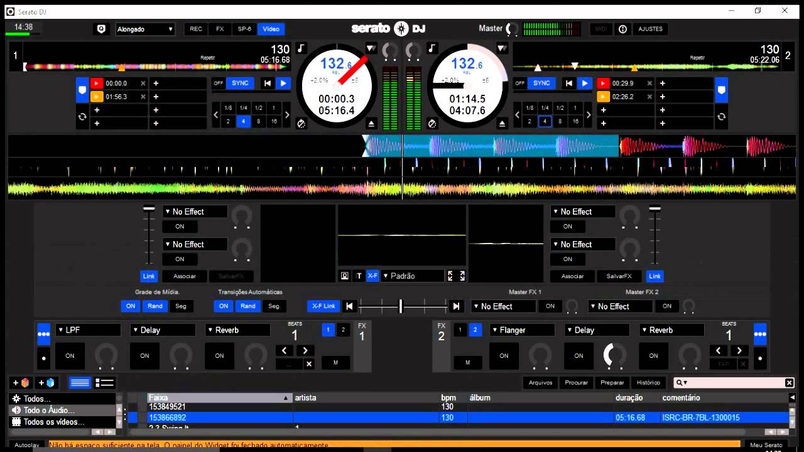Image resolution: width=804 pixels, height=452 pixels.
Task: Turn on LPF effect ON button
Action: click(x=70, y=356)
